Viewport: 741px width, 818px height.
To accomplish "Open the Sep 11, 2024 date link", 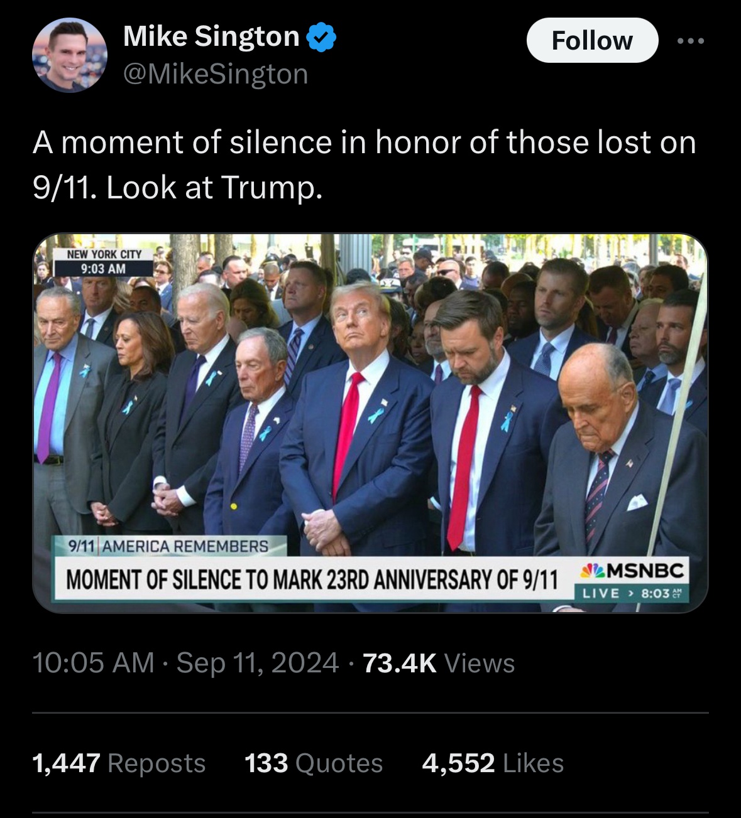I will coord(258,663).
